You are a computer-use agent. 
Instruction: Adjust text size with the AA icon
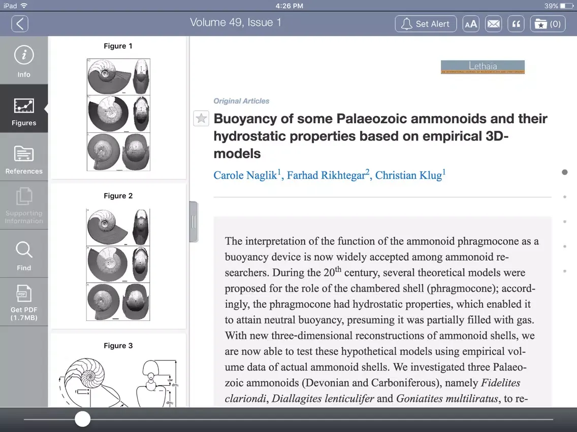[x=470, y=23]
